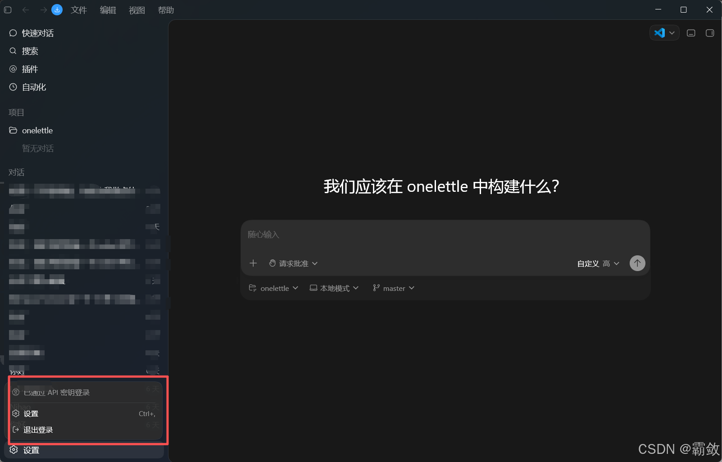The width and height of the screenshot is (722, 462).
Task: Toggle the bottom panel layout icon
Action: pyautogui.click(x=691, y=33)
